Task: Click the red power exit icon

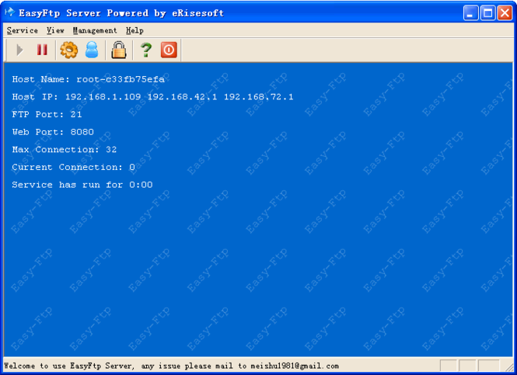Action: click(x=169, y=50)
